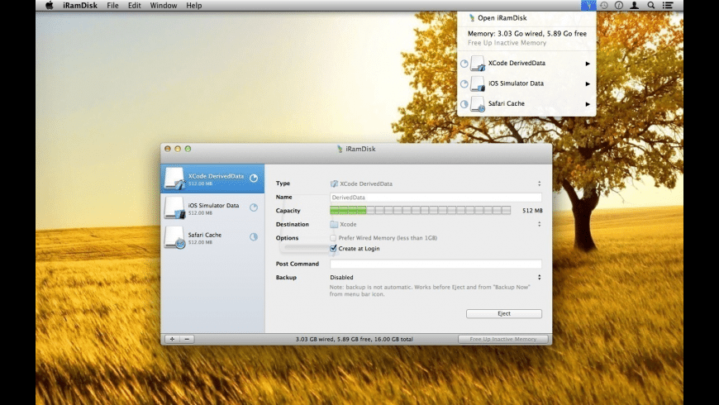Viewport: 719px width, 405px height.
Task: Uncheck the Create at Login checkbox
Action: click(x=333, y=248)
